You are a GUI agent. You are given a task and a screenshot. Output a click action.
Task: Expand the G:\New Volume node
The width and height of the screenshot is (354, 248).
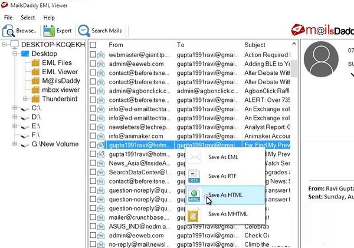[15, 144]
